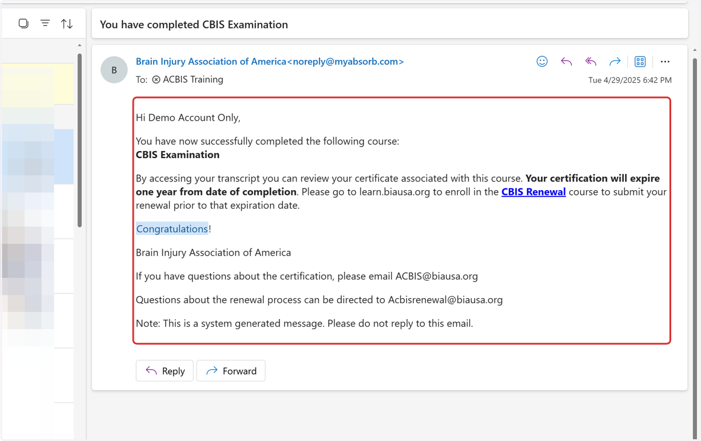This screenshot has height=441, width=701.
Task: Click the message list scrollbar thumb
Action: tap(79, 140)
